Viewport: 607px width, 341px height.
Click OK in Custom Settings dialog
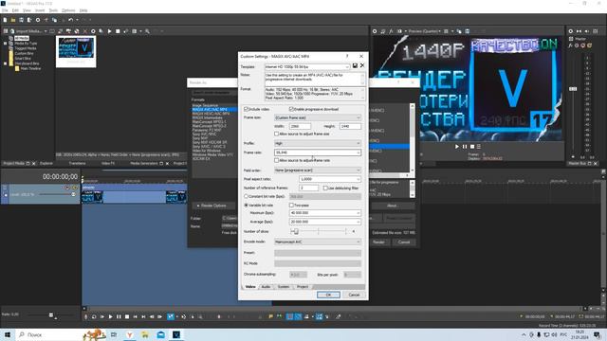(328, 295)
